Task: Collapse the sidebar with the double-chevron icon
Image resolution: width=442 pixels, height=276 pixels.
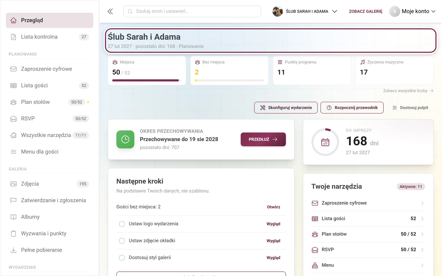Action: 110,11
